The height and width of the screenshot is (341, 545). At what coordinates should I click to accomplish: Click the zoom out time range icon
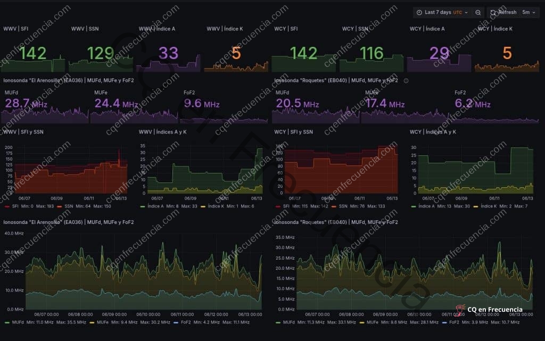point(478,12)
